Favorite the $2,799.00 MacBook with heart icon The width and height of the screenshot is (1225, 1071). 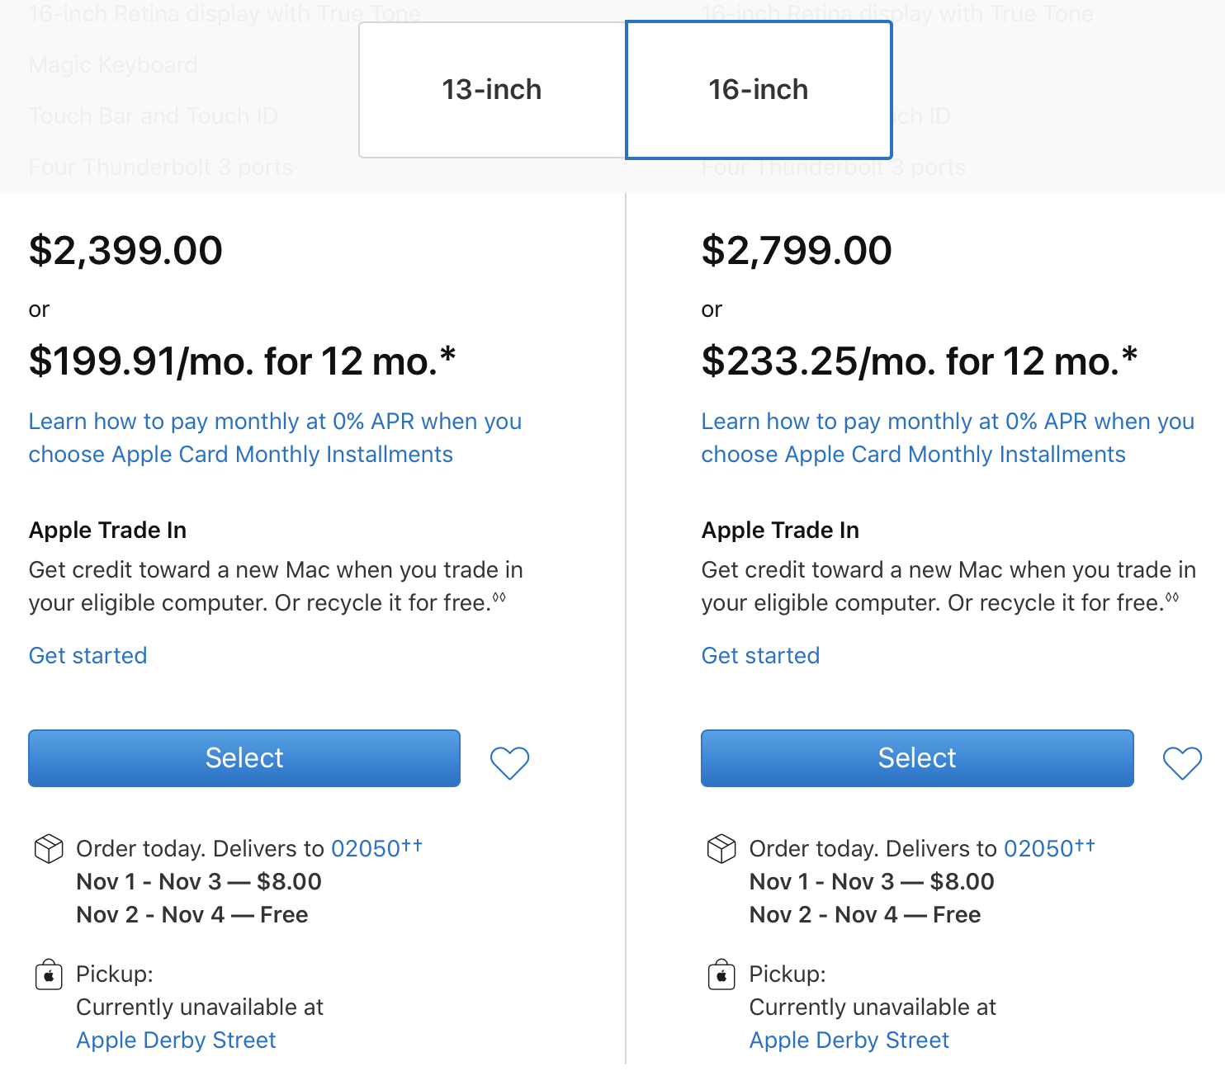(x=1182, y=762)
